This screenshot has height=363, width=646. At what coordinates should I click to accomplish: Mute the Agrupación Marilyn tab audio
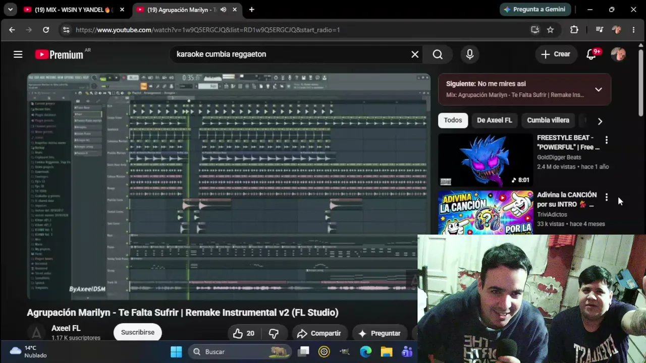[x=223, y=10]
